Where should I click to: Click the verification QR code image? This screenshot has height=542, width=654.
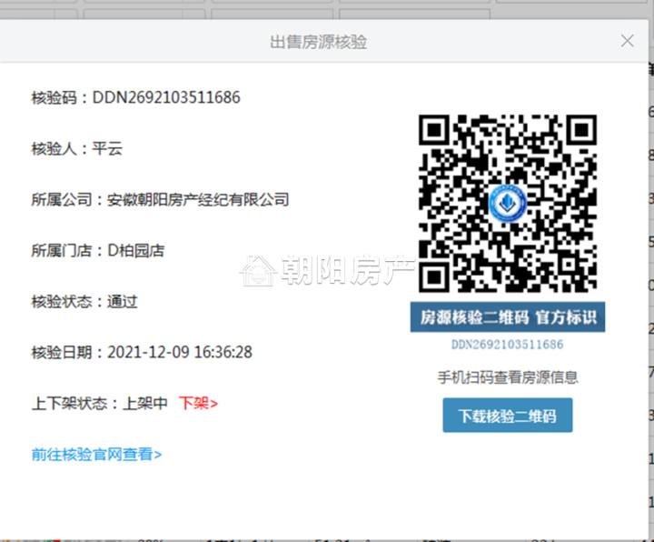[x=508, y=204]
